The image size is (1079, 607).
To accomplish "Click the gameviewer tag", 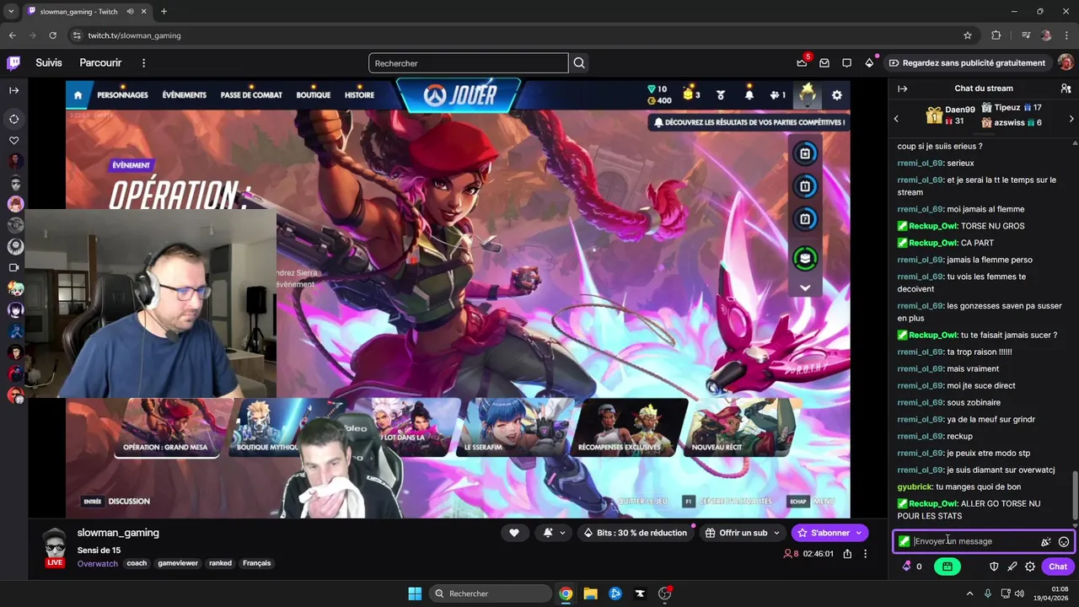I will point(178,563).
